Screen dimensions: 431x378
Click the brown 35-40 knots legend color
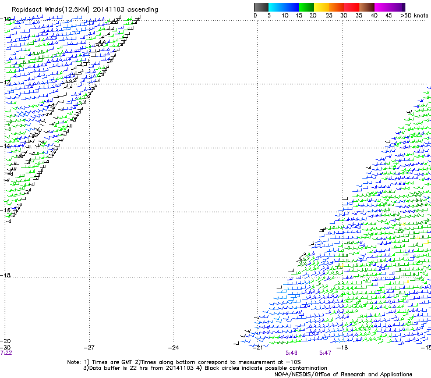(x=367, y=7)
